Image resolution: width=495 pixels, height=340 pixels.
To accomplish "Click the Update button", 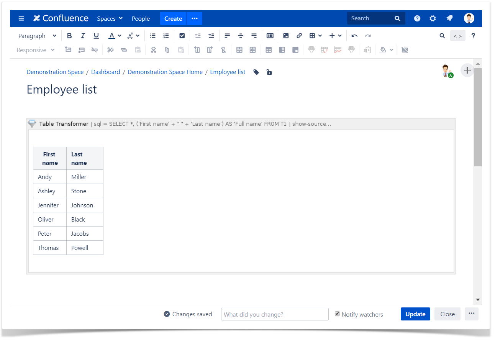I will (x=415, y=314).
